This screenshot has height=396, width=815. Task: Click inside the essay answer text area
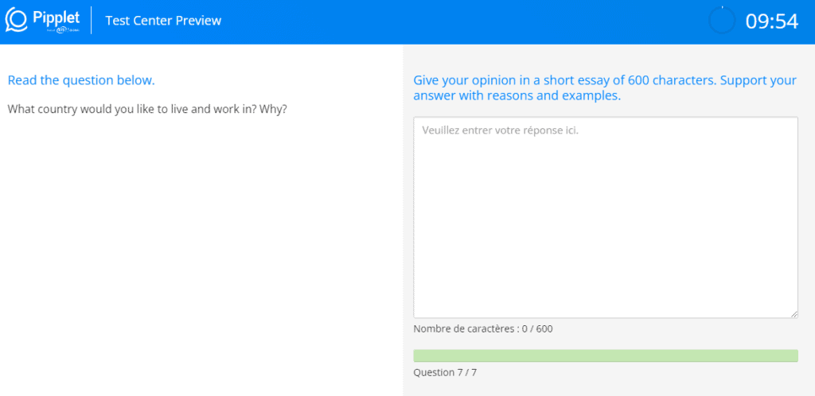606,217
